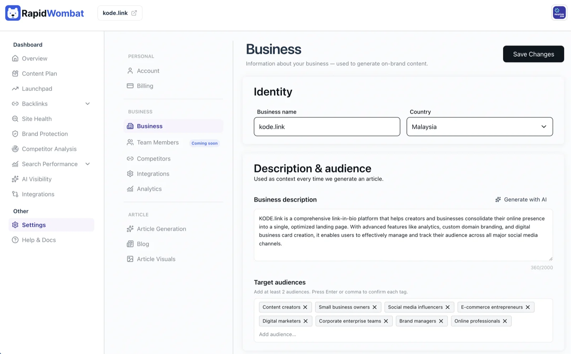Remove the Digital marketers tag
This screenshot has width=571, height=354.
[x=305, y=321]
